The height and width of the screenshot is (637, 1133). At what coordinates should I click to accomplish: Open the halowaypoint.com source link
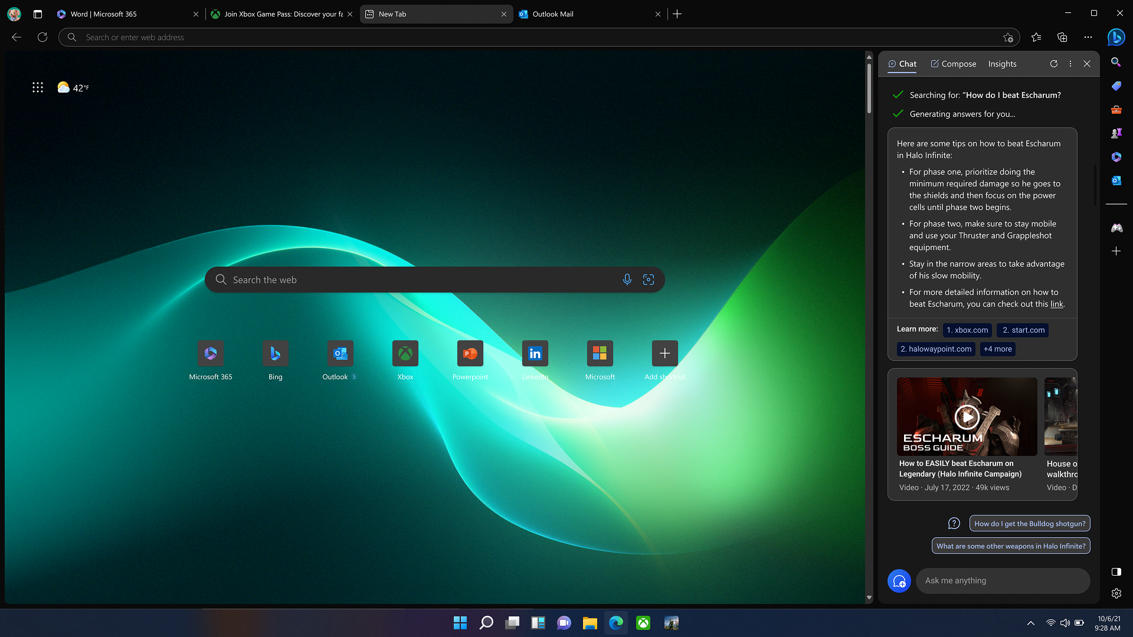[936, 349]
